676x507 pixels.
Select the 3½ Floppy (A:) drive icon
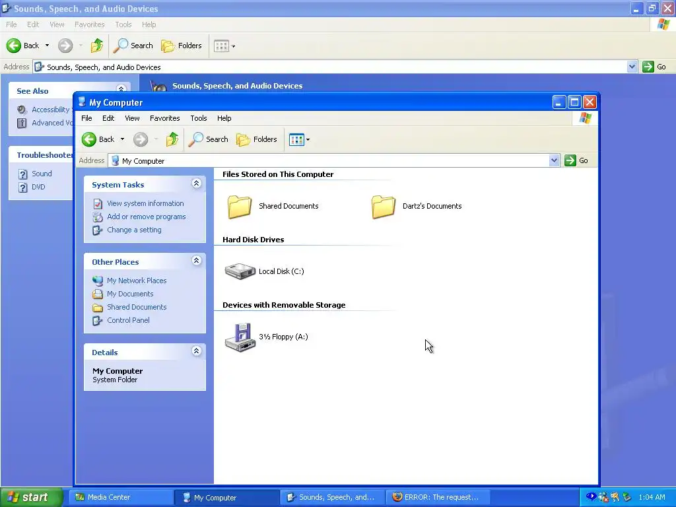240,337
